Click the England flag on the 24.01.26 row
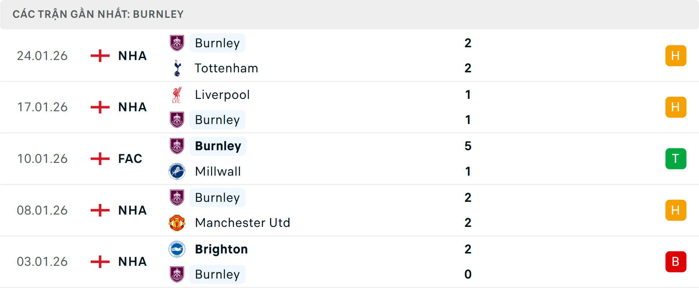 [x=99, y=56]
